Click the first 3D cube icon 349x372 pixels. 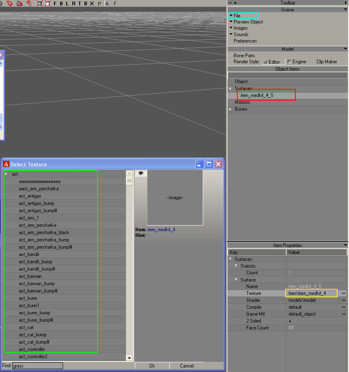(39, 3)
